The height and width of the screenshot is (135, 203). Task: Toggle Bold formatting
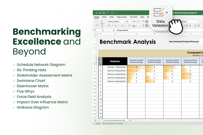click(x=109, y=26)
